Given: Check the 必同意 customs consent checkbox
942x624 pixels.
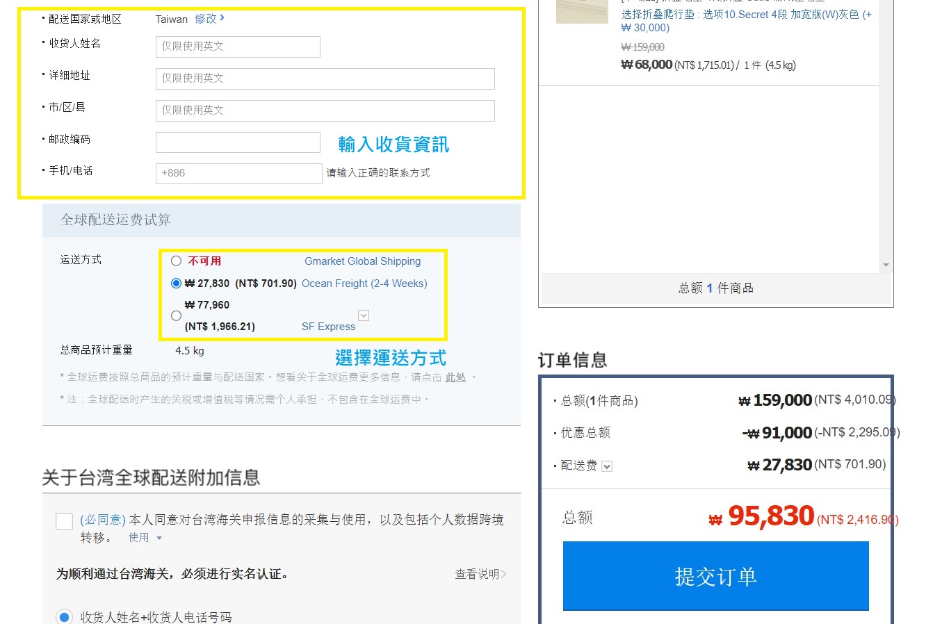Looking at the screenshot, I should pyautogui.click(x=65, y=521).
